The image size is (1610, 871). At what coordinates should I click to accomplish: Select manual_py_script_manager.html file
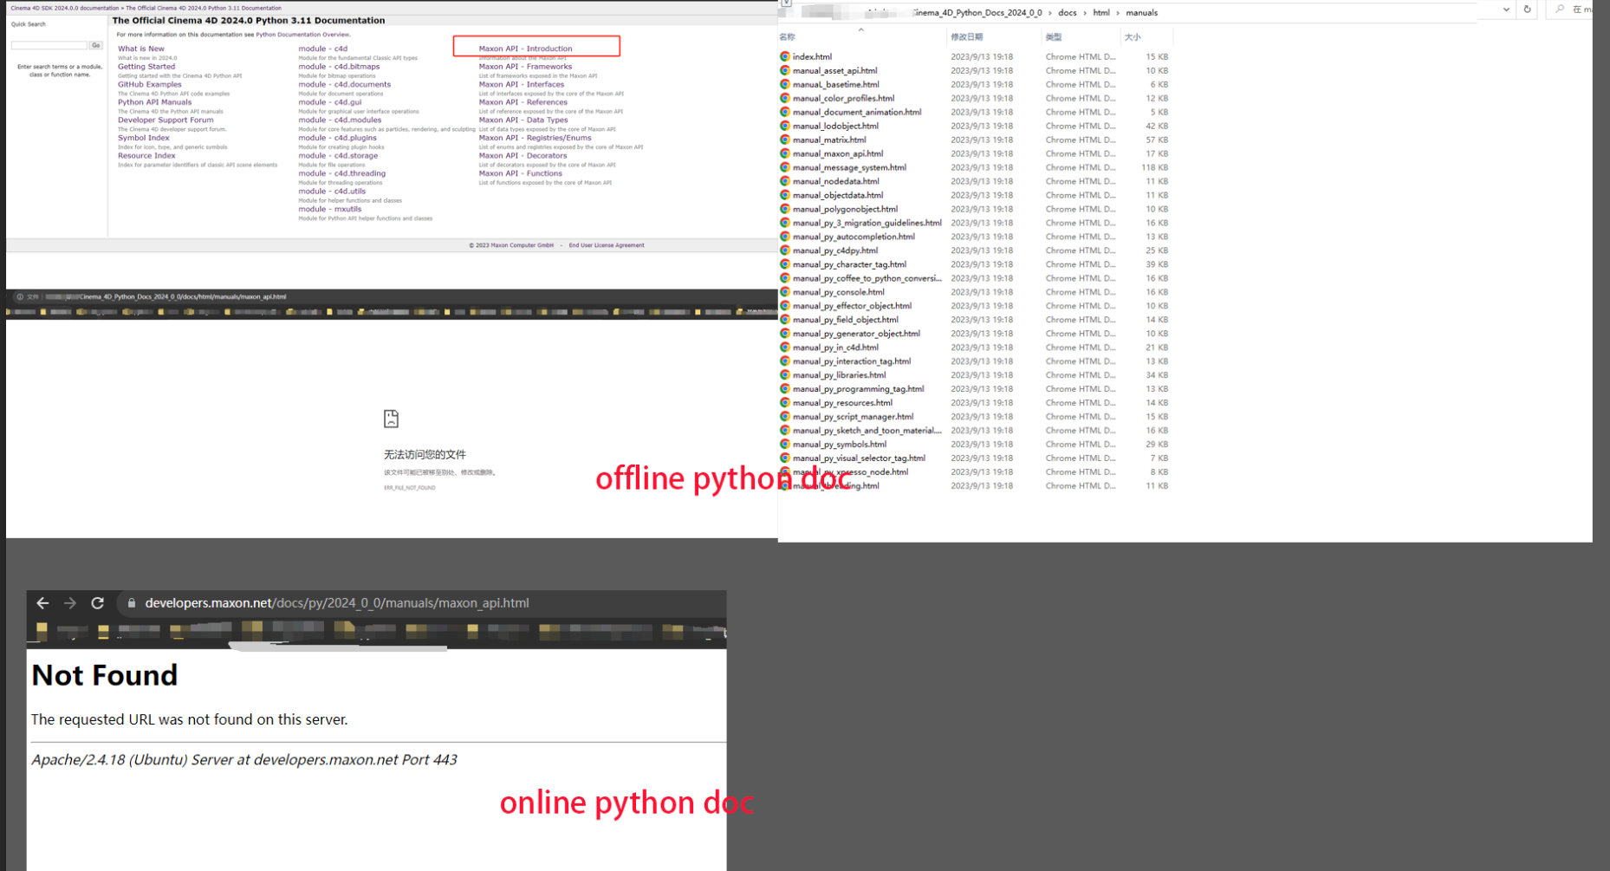853,417
